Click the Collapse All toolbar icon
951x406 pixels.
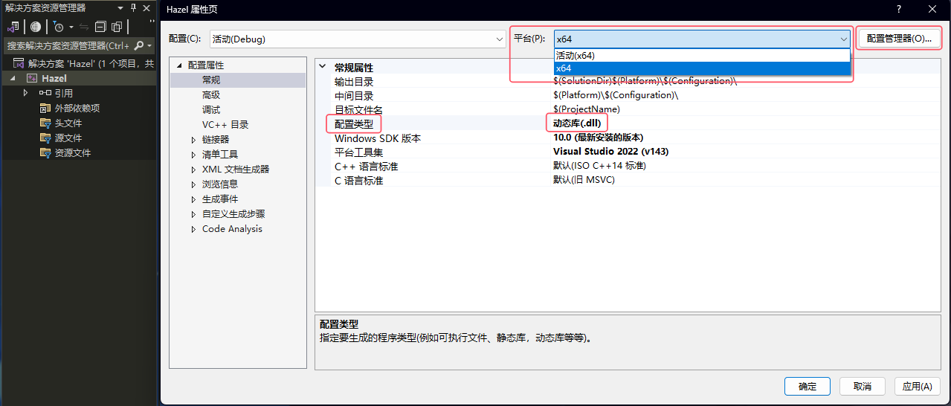tap(100, 27)
